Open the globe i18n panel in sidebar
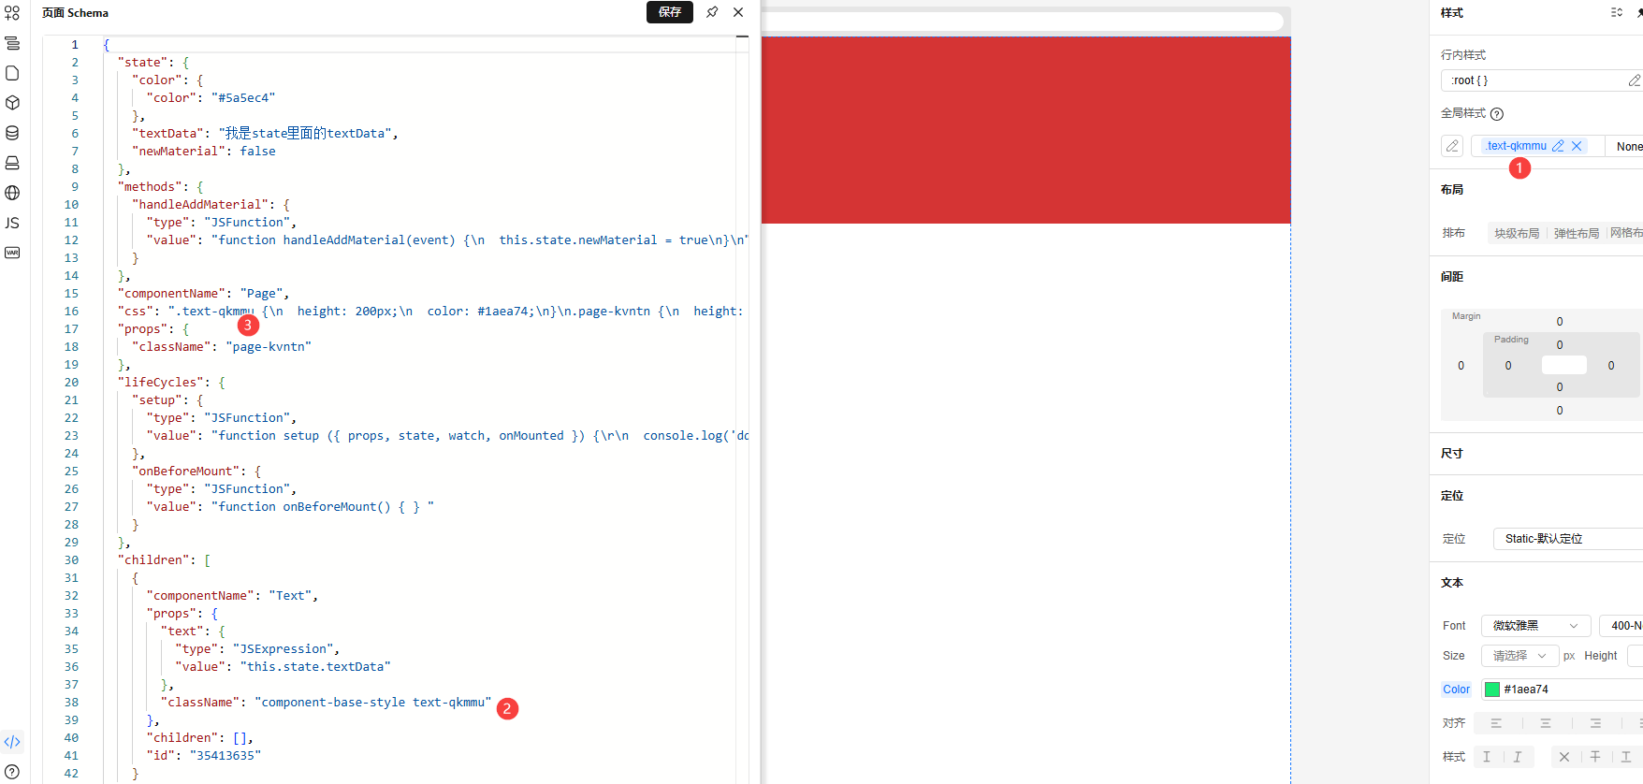Screen dimensions: 1643x784 [12, 193]
